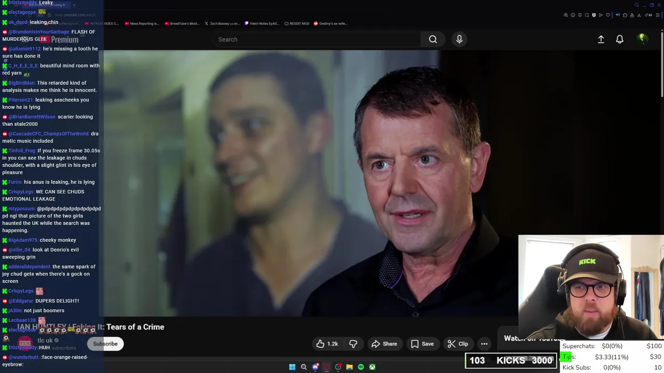This screenshot has height=373, width=664.
Task: Click the 1.2k like count
Action: 333,344
